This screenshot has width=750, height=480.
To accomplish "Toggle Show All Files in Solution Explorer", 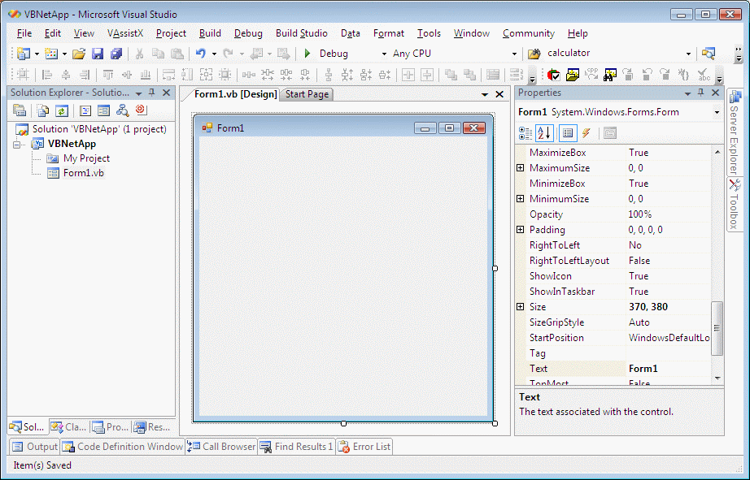I will click(x=43, y=110).
